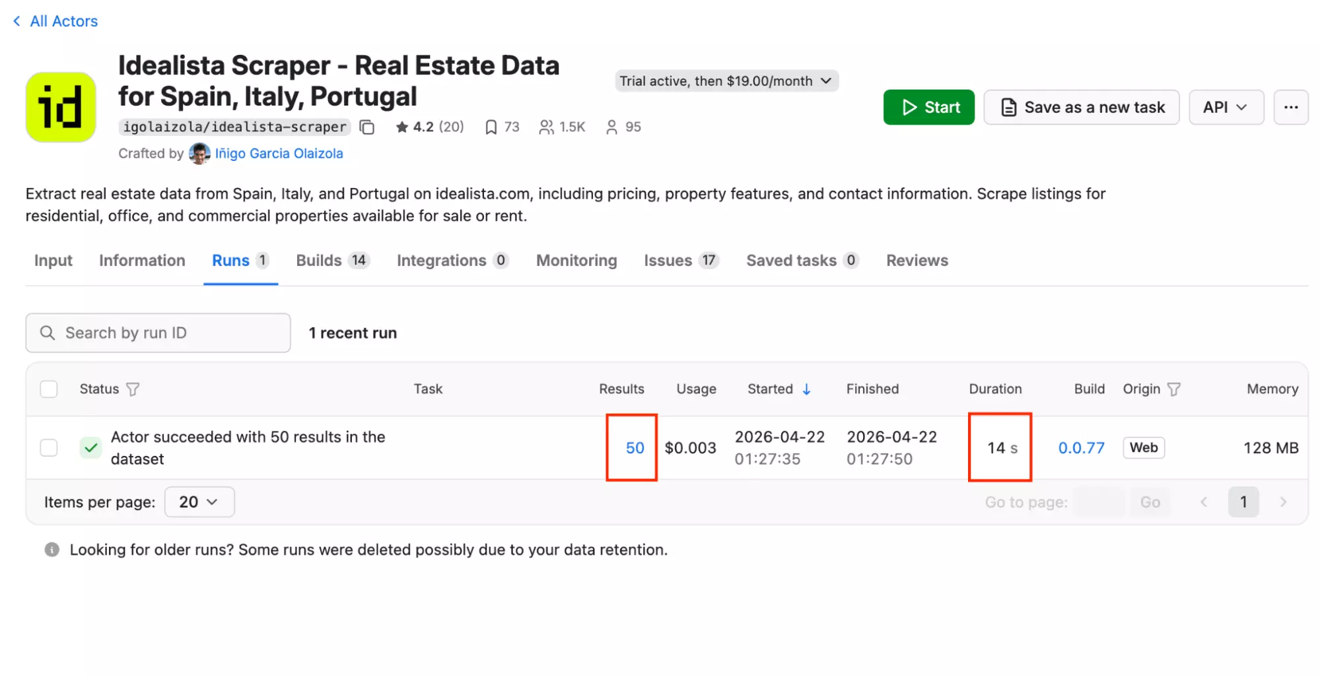The width and height of the screenshot is (1320, 677).
Task: Click the copy actor name icon
Action: click(367, 127)
